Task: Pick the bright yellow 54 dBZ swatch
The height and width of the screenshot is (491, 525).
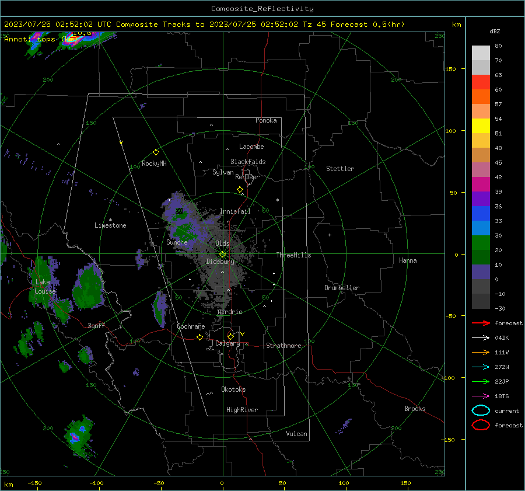Action: click(481, 126)
